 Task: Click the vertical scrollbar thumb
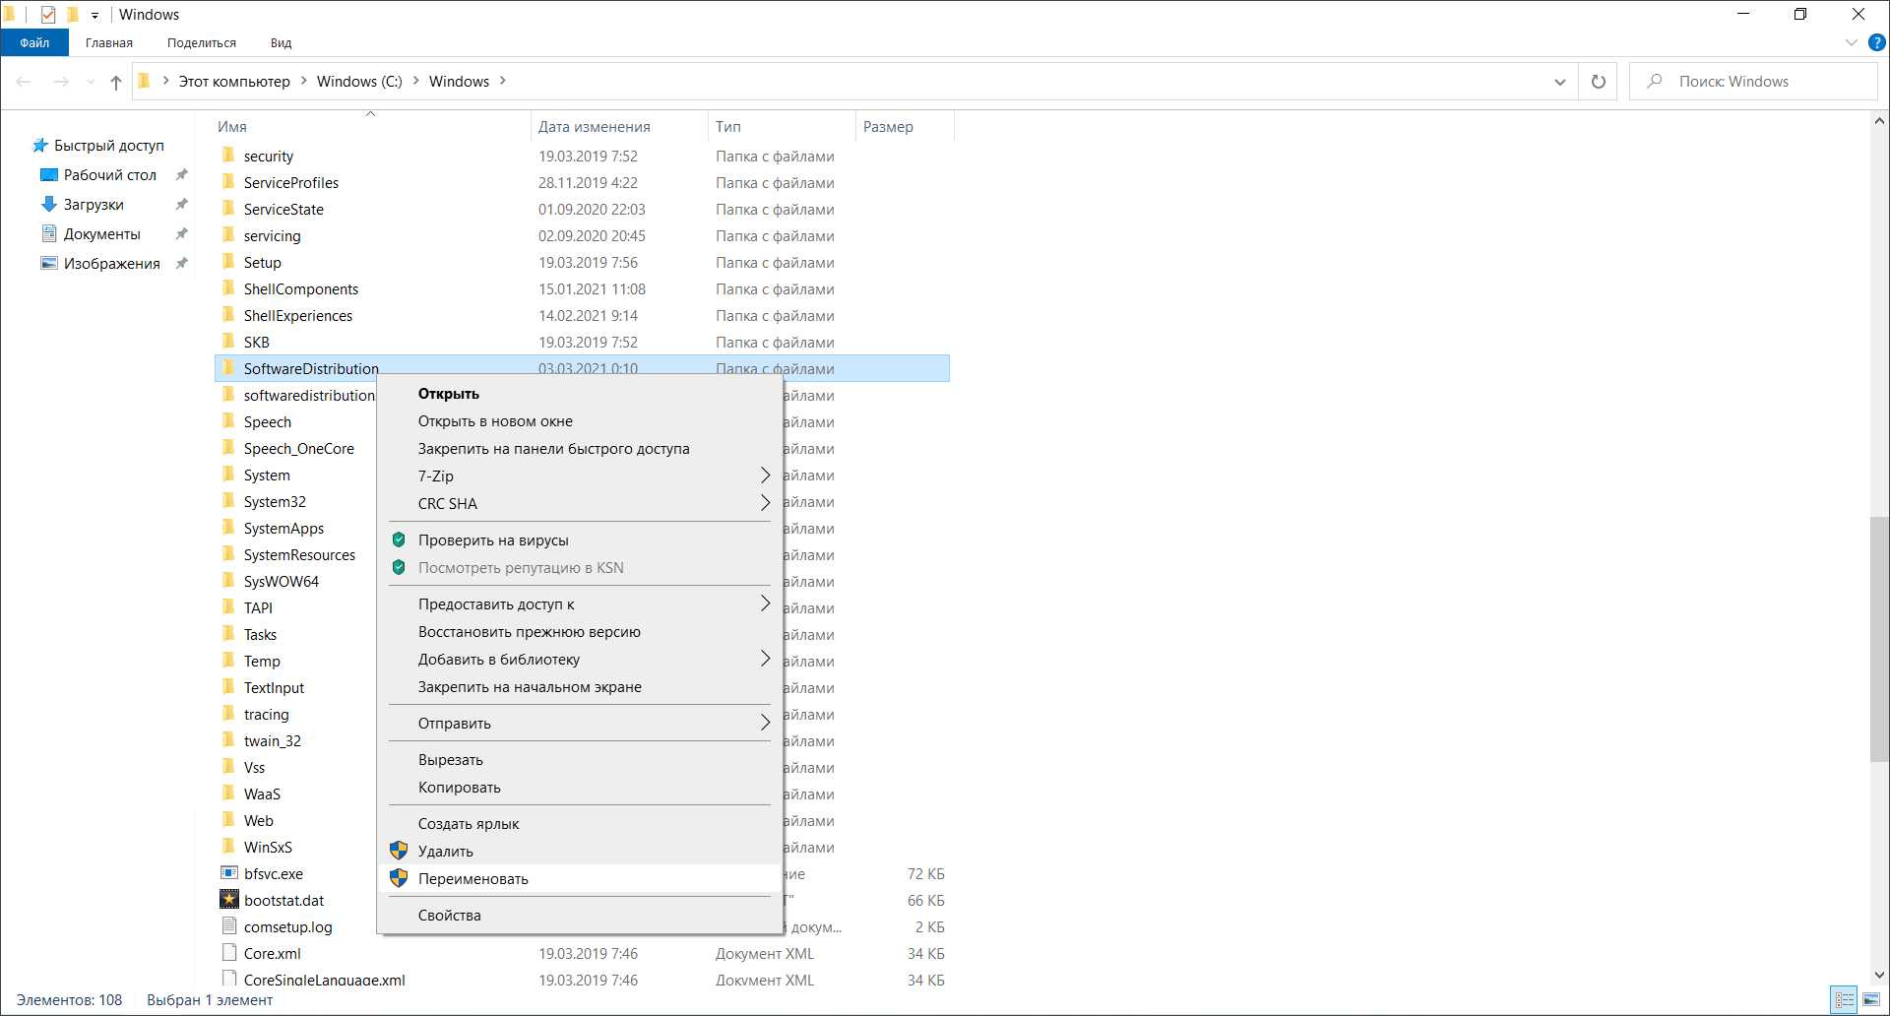click(x=1879, y=638)
